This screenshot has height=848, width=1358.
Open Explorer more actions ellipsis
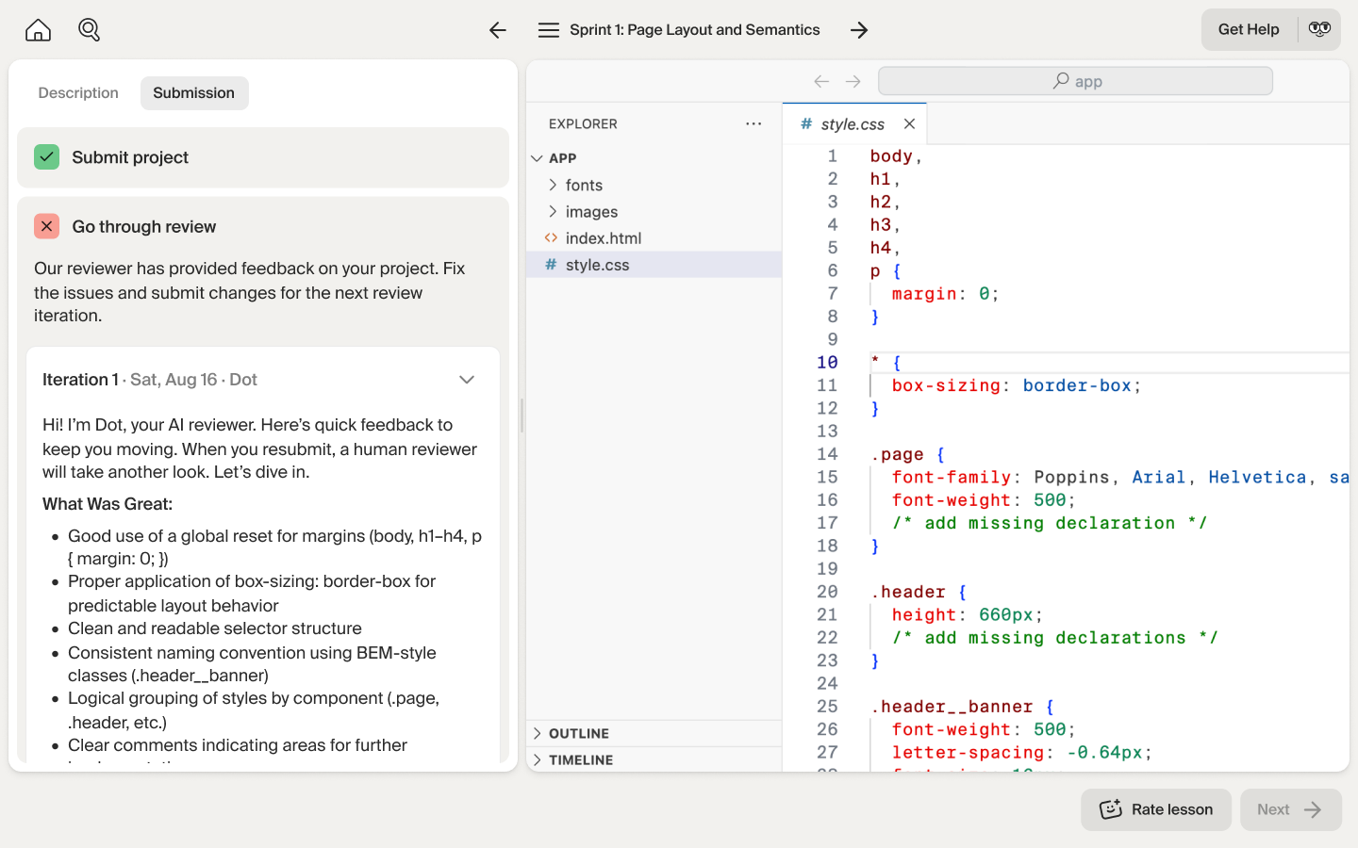[x=754, y=123]
